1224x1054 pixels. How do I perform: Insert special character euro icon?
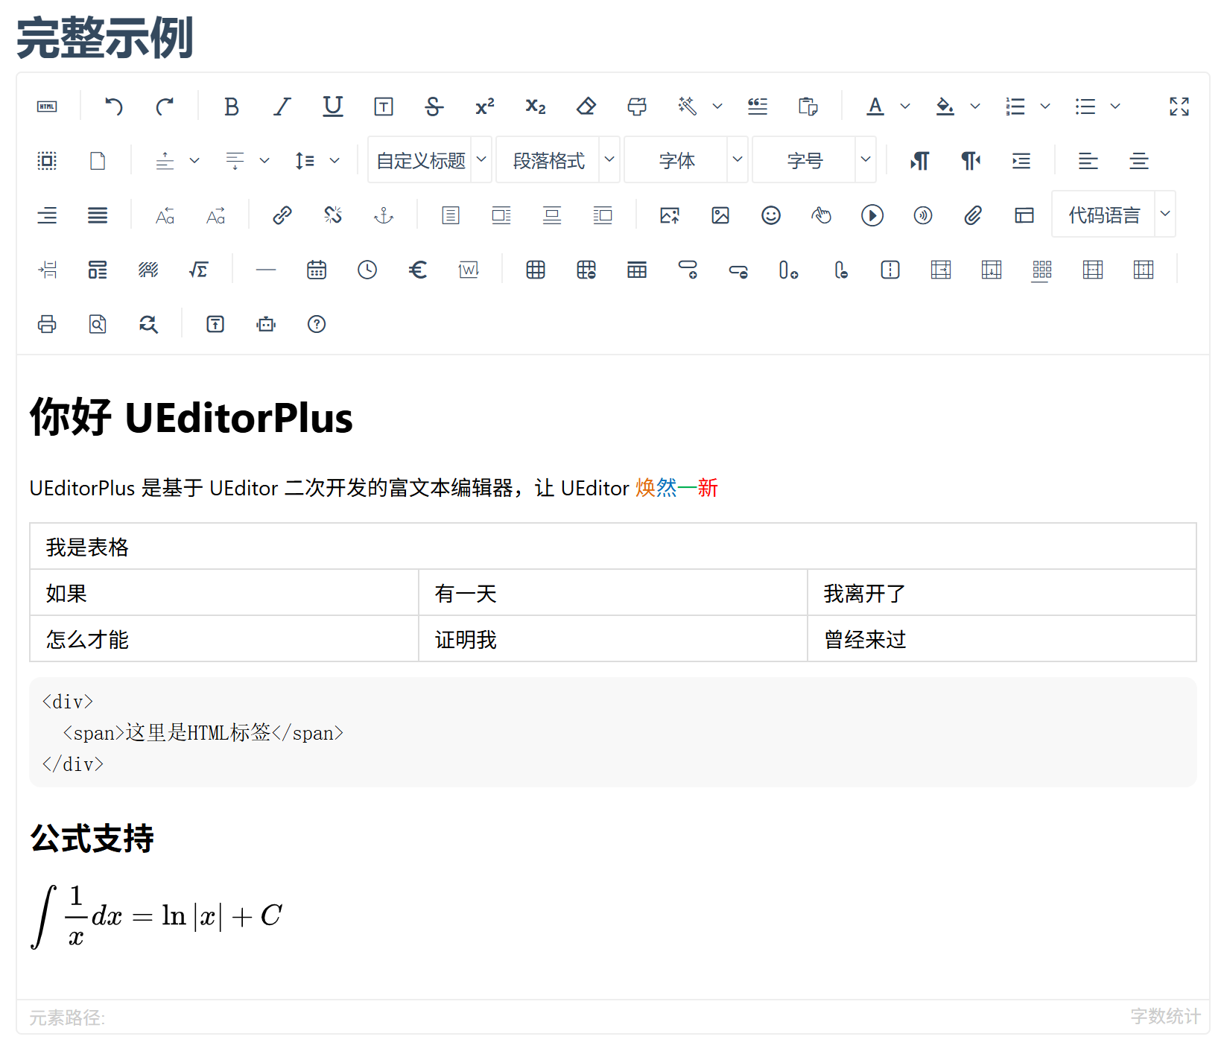click(418, 270)
